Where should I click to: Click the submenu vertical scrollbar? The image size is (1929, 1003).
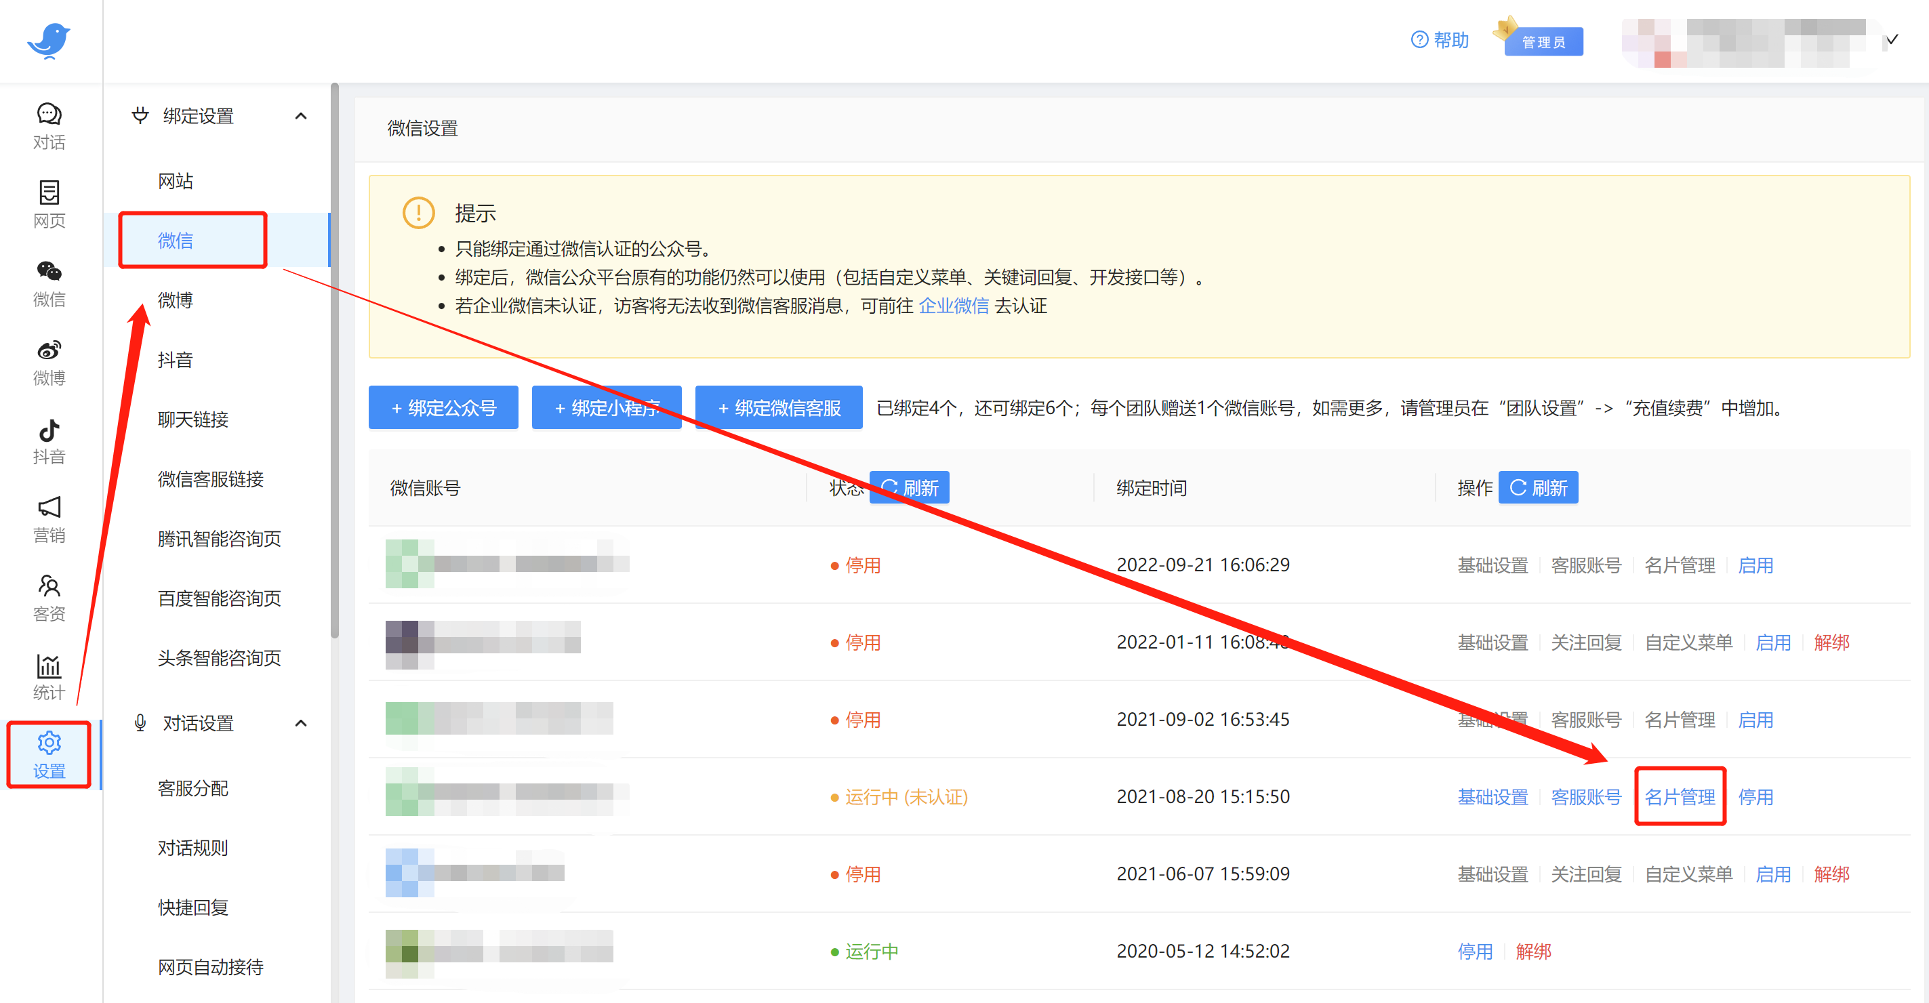pos(335,359)
